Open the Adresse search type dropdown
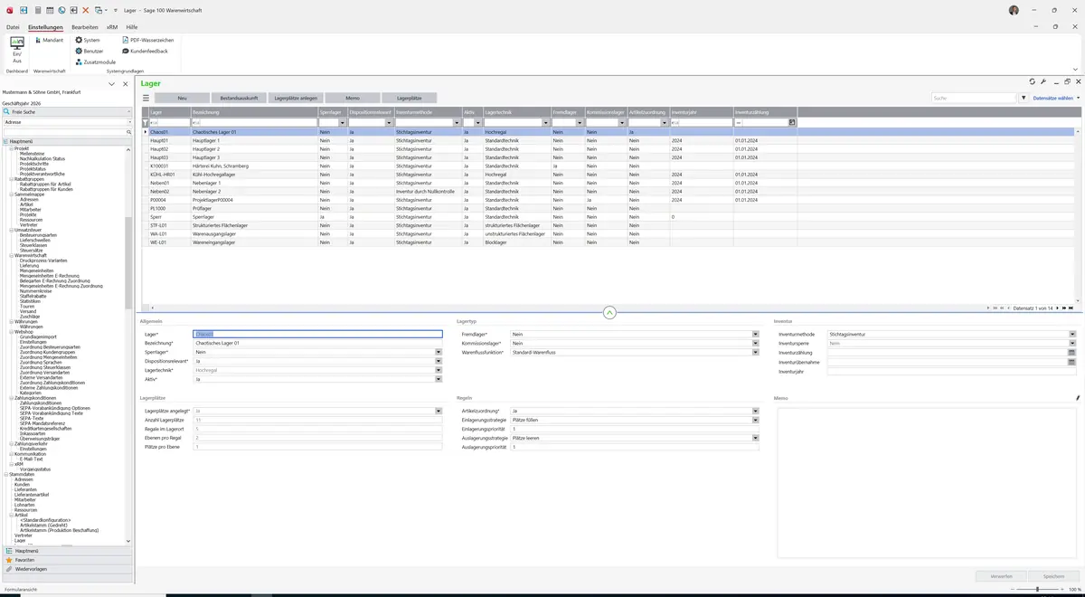 click(x=129, y=122)
